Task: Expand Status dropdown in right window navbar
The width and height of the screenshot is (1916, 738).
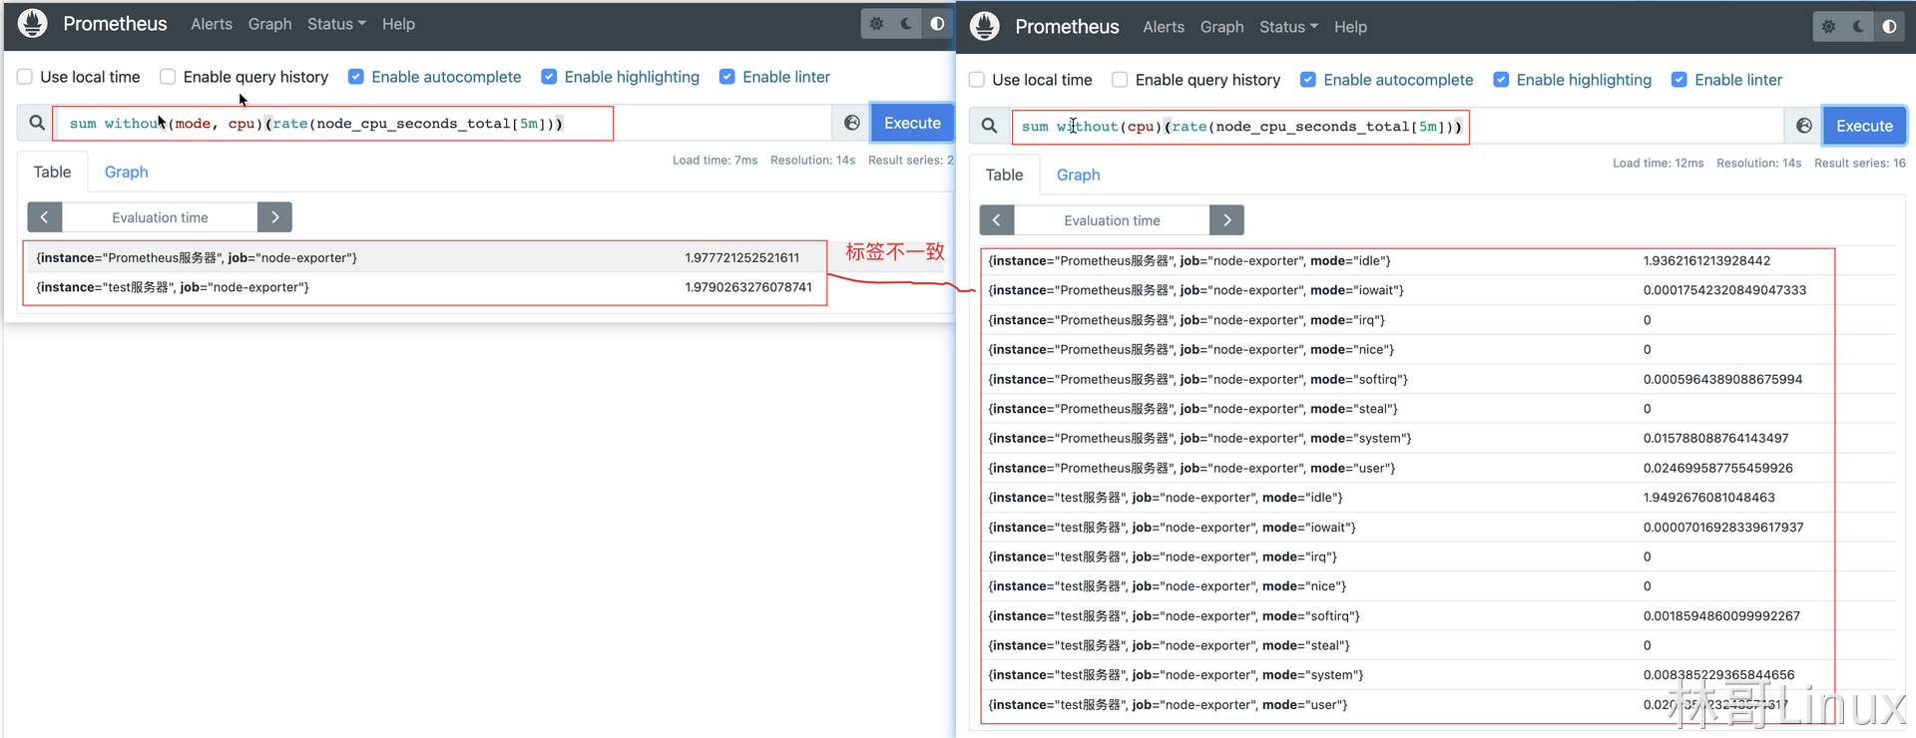Action: point(1288,27)
